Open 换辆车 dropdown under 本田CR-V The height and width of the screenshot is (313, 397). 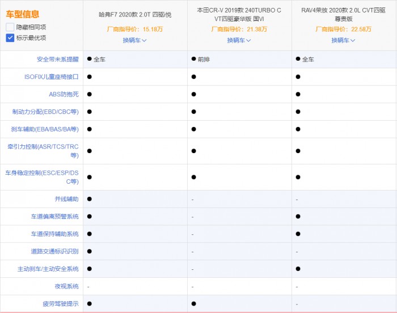pyautogui.click(x=239, y=40)
